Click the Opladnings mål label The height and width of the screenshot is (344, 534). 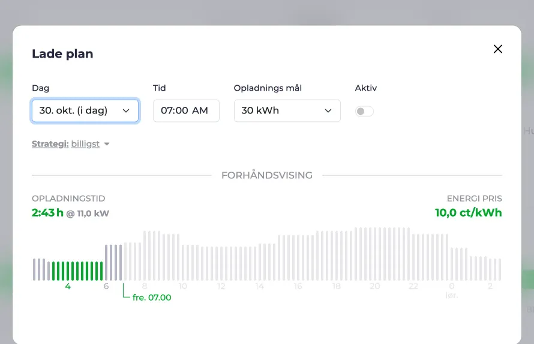click(x=268, y=88)
